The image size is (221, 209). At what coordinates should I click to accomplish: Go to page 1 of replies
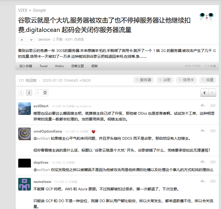click(x=21, y=93)
